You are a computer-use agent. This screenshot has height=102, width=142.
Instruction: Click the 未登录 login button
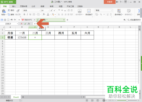point(110,2)
